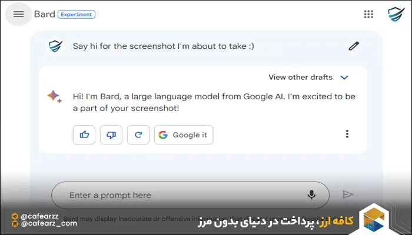Give the response a thumbs up
This screenshot has height=235, width=412.
84,135
